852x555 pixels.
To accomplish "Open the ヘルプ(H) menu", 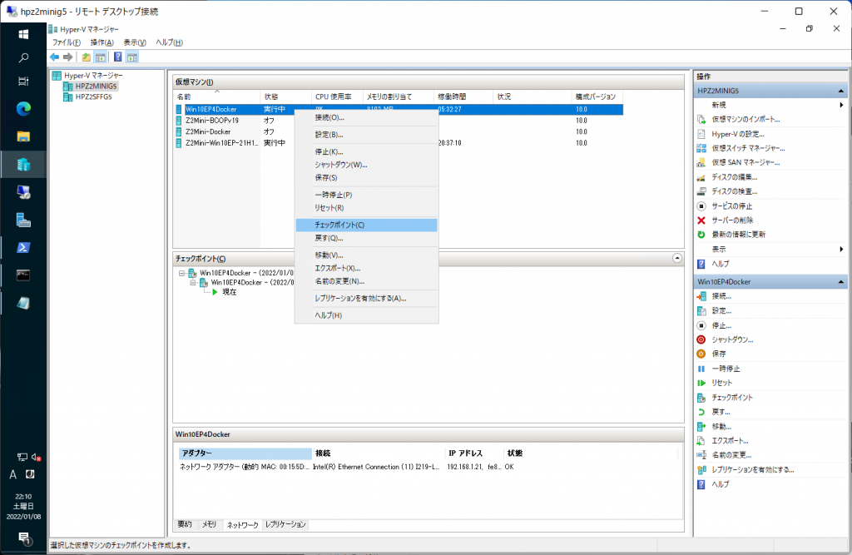I will [x=170, y=42].
